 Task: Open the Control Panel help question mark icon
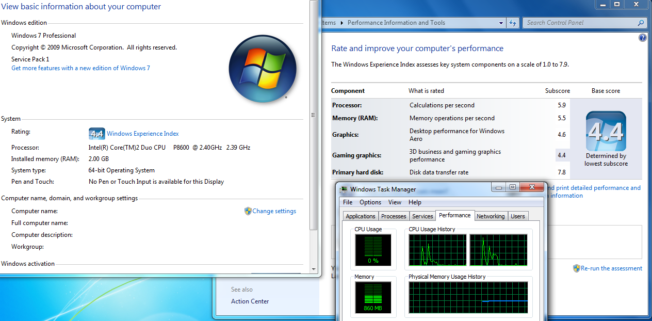(642, 38)
